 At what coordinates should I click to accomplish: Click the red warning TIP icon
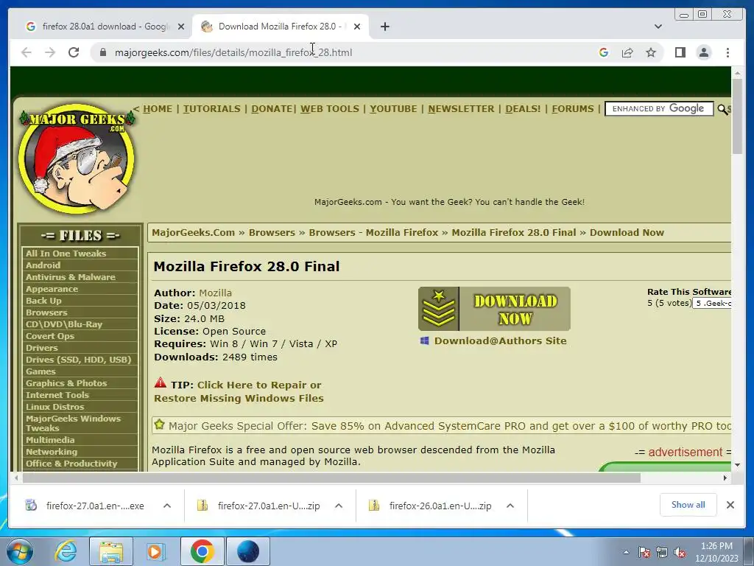click(160, 383)
